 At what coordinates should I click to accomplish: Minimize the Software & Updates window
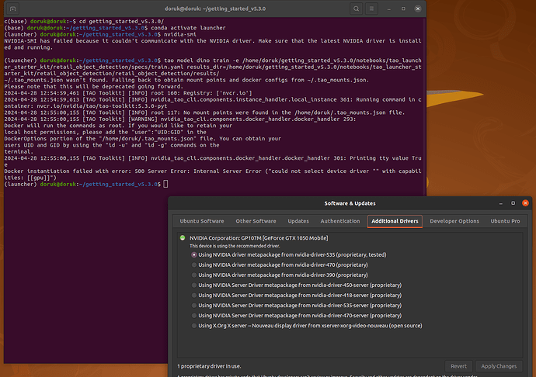(501, 203)
